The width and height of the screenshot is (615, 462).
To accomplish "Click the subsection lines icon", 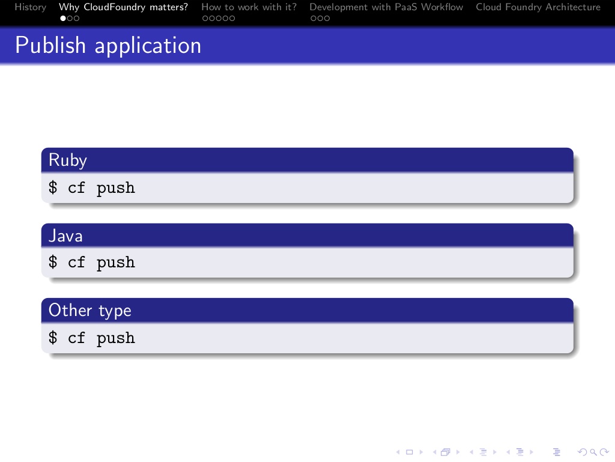I will tap(483, 452).
